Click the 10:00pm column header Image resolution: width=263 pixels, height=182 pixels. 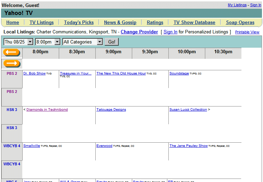pos(187,52)
